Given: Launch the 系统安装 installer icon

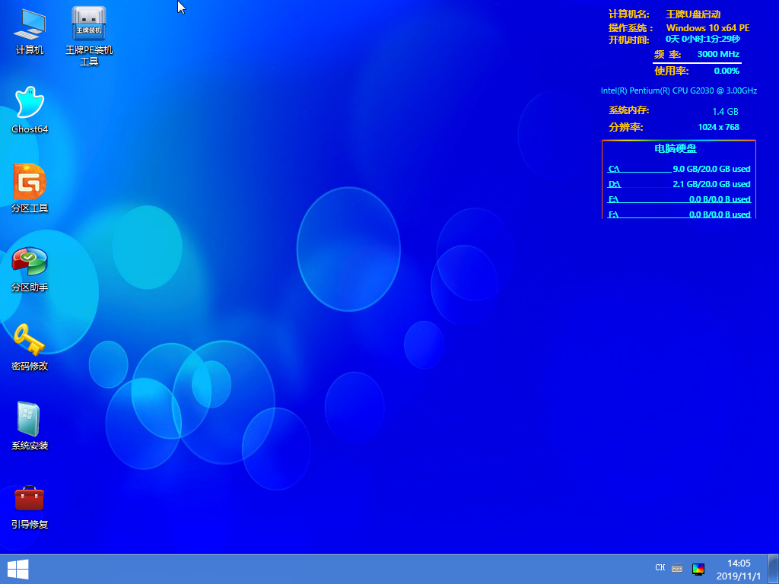Looking at the screenshot, I should (30, 426).
